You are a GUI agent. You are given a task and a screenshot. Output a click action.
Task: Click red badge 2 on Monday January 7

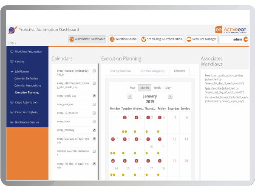pyautogui.click(x=113, y=139)
